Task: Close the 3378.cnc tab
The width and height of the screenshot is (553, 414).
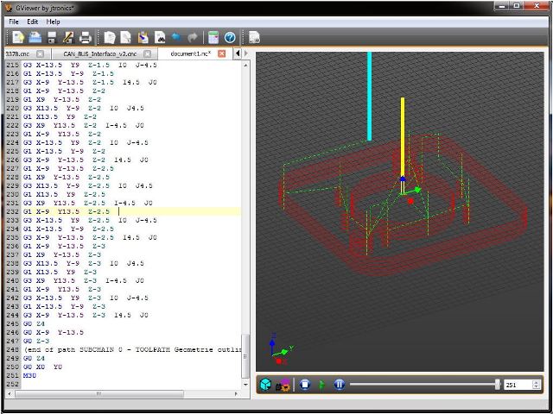Action: 41,53
